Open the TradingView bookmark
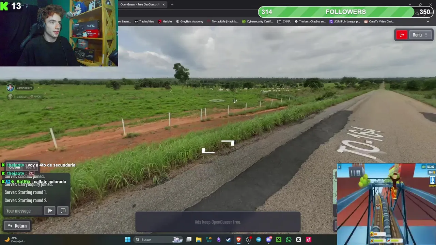Screen dimensions: 436x245 (x=144, y=21)
